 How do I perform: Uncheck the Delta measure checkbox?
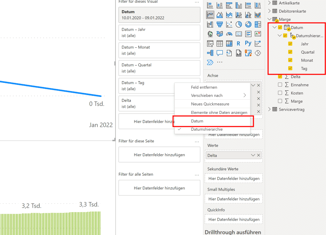coord(280,76)
